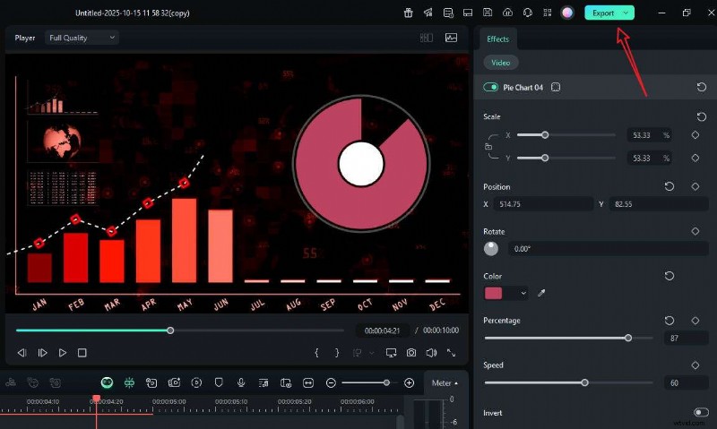Open the Full Quality player dropdown
The height and width of the screenshot is (429, 717).
(82, 38)
